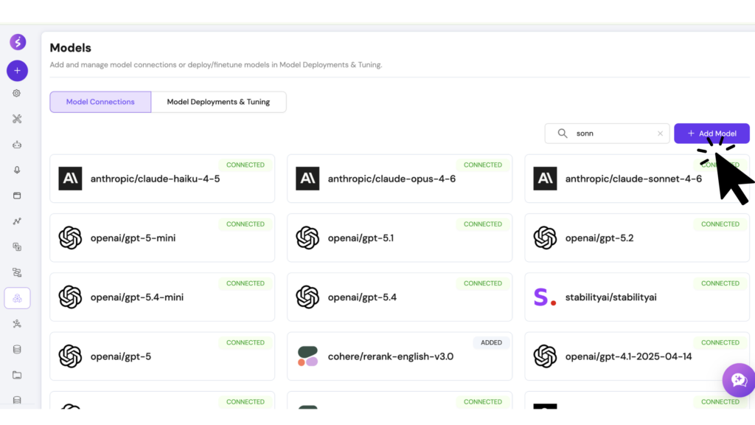Click Anthropic logo on claude-opus-4-6 card

(307, 179)
